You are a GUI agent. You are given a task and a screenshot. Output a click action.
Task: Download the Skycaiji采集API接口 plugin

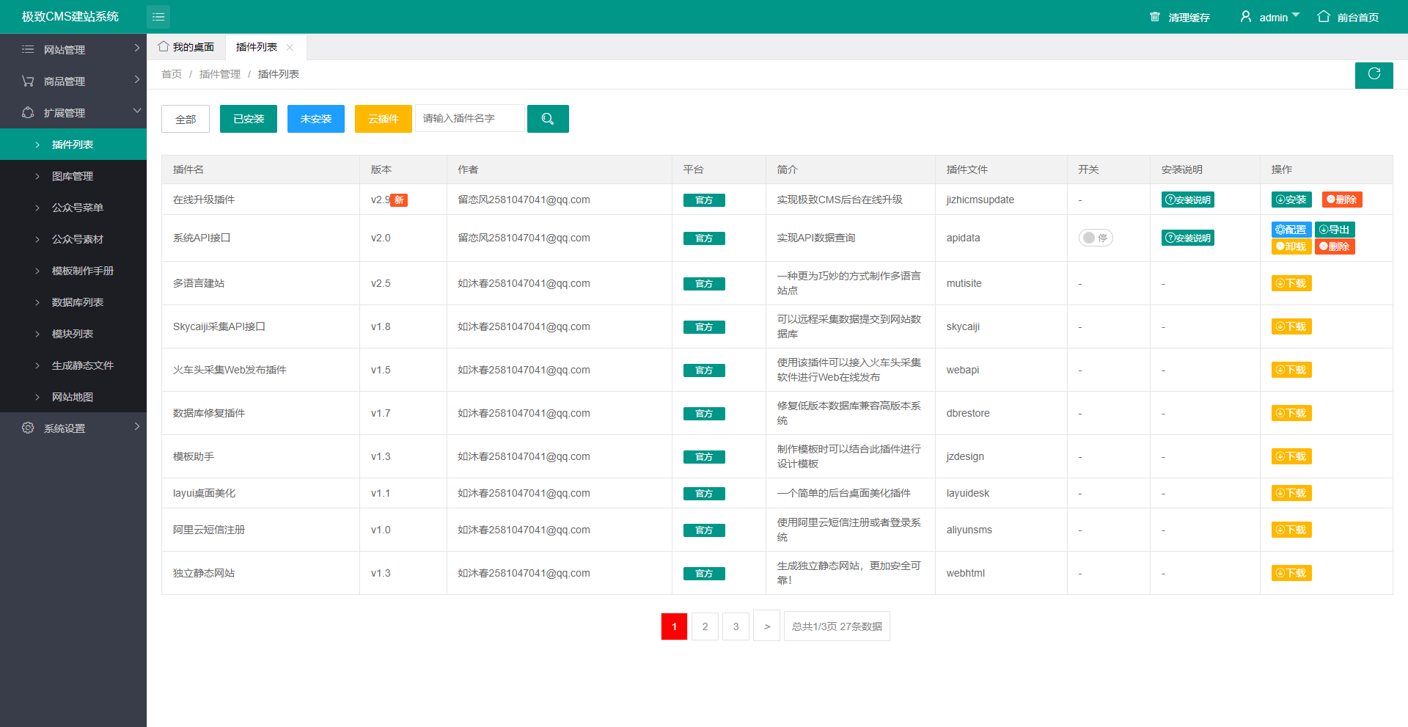(x=1291, y=326)
